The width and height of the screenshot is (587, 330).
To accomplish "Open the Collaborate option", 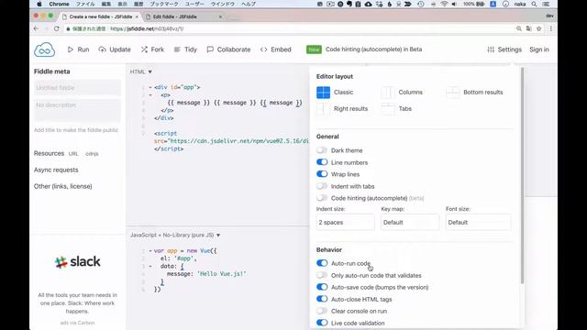I will point(228,49).
